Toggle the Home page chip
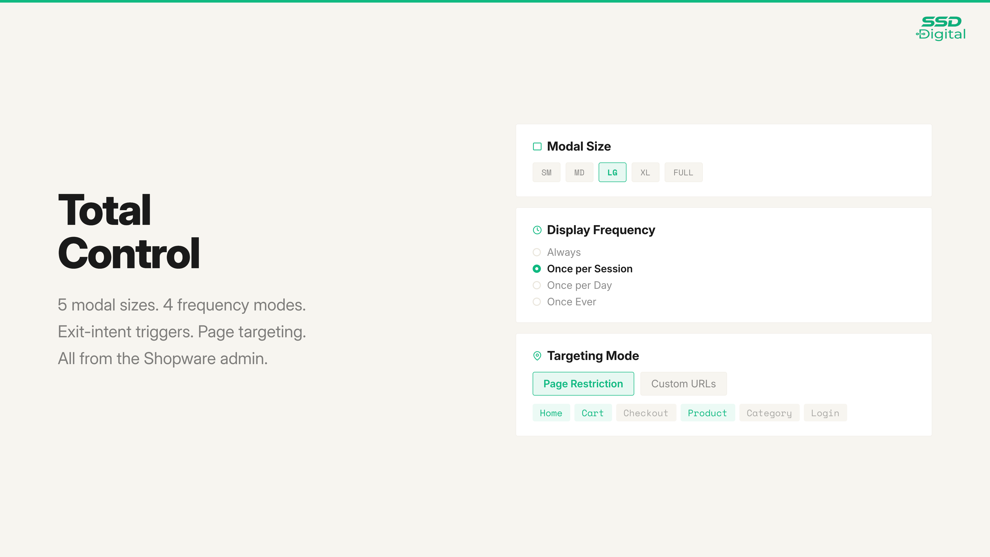Image resolution: width=990 pixels, height=557 pixels. (x=551, y=413)
